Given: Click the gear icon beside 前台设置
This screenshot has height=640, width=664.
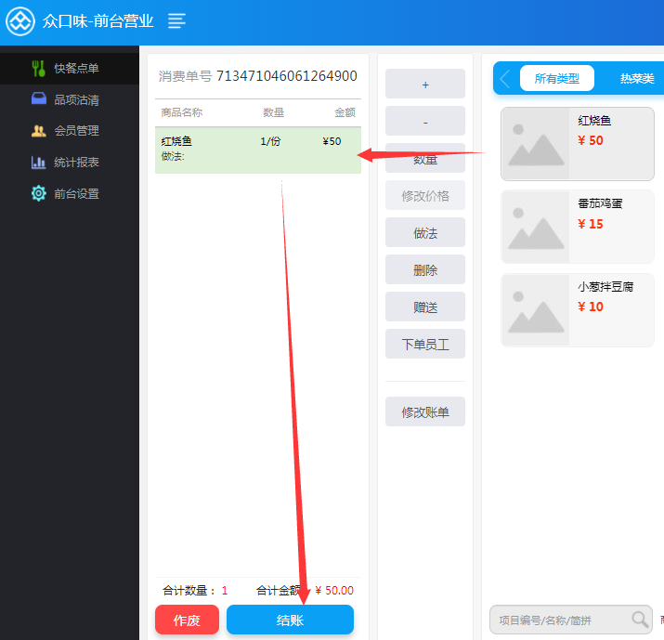Looking at the screenshot, I should [x=38, y=193].
